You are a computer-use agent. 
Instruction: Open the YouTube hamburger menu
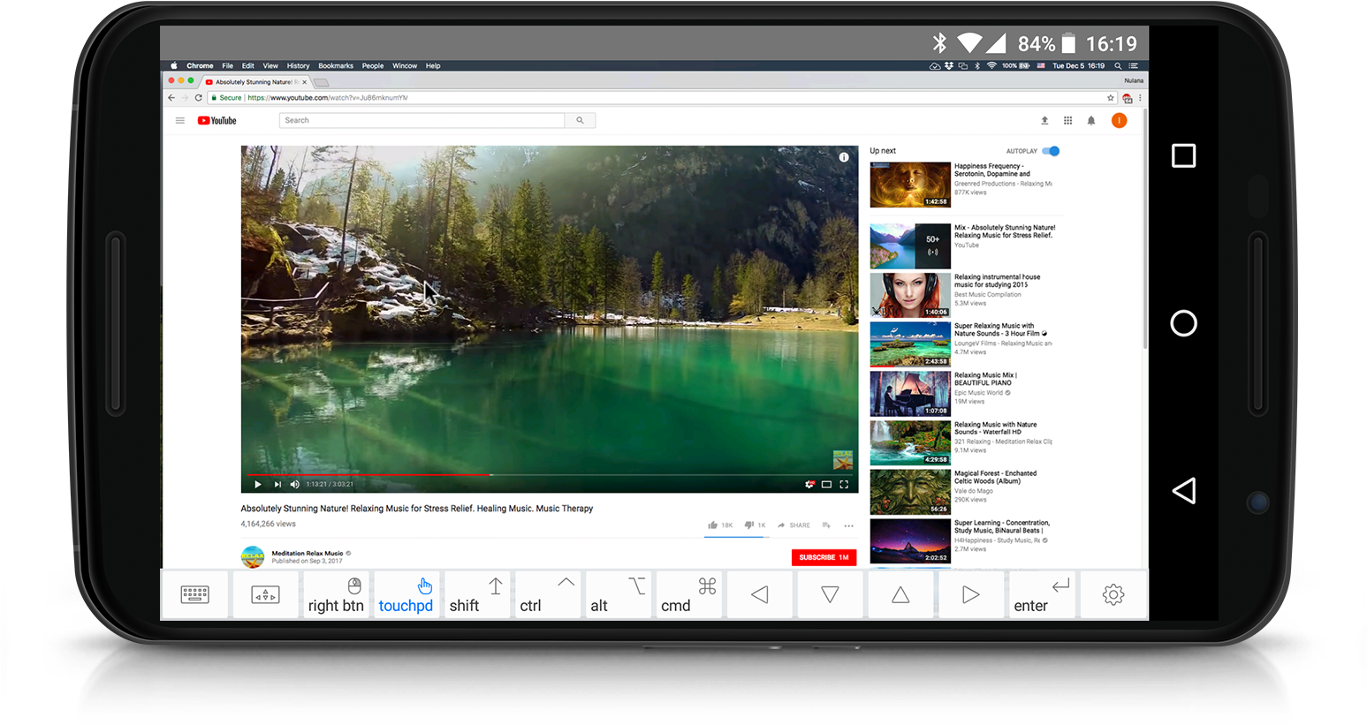(x=179, y=120)
